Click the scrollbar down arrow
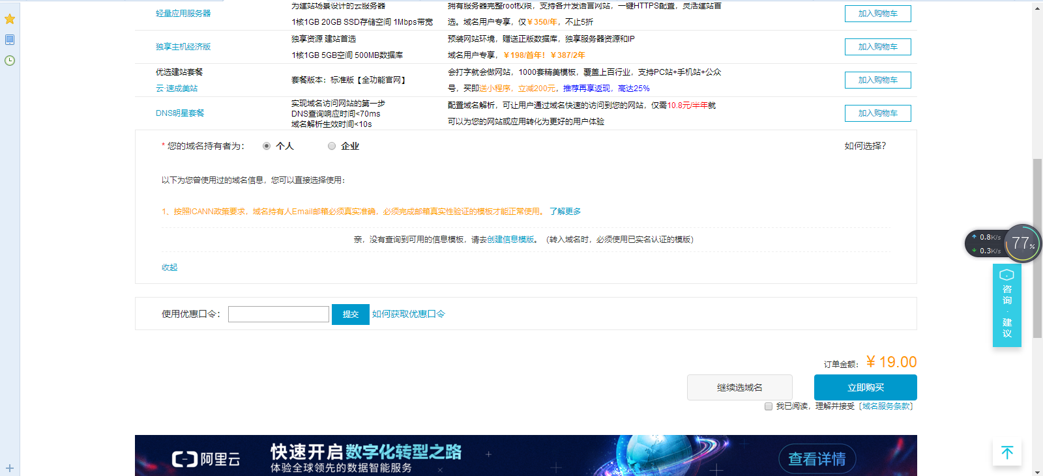1043x476 pixels. pos(1037,471)
